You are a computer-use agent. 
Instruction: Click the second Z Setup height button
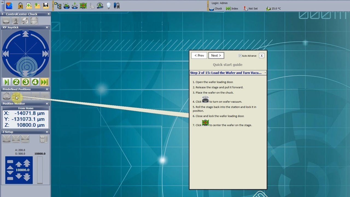click(16, 139)
